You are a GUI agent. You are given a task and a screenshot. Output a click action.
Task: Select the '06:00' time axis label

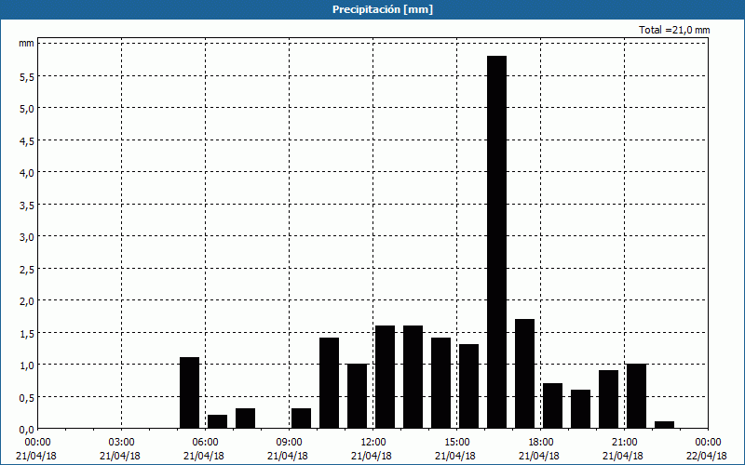point(205,443)
